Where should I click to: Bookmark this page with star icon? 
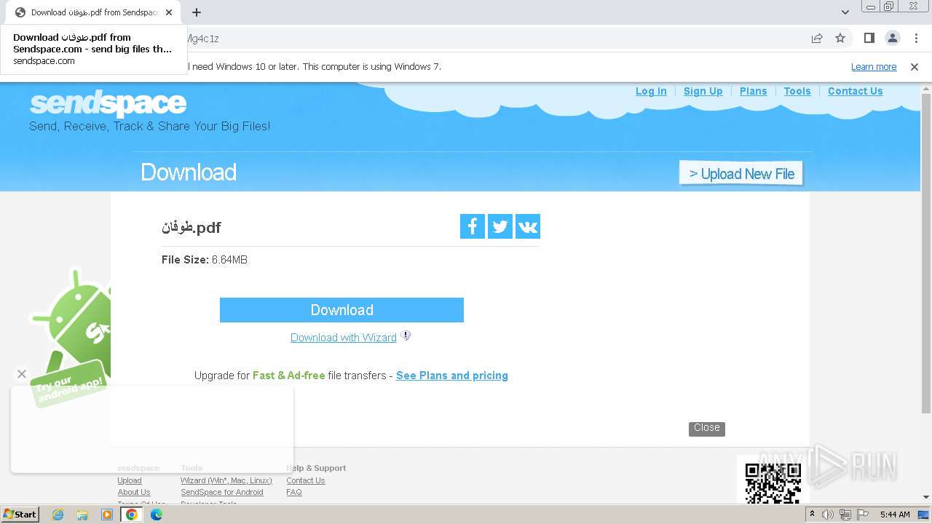840,38
